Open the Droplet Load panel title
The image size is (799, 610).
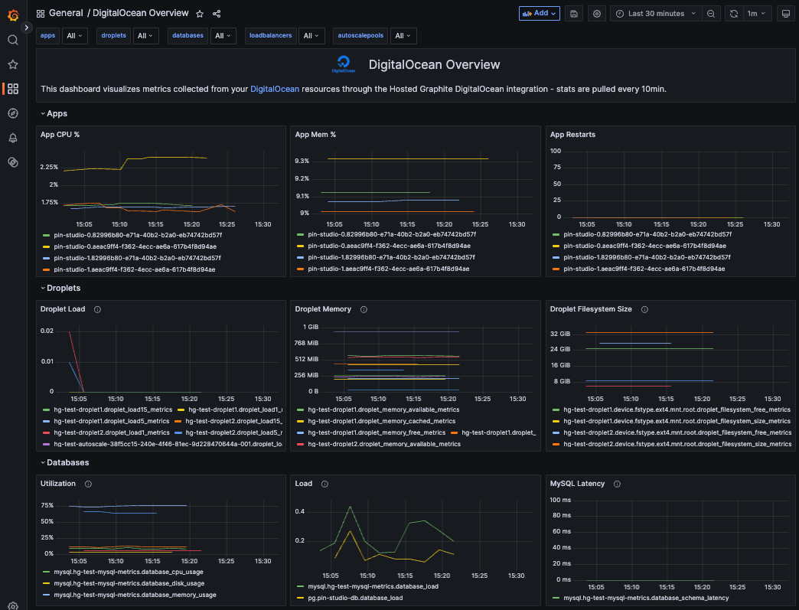(x=63, y=308)
